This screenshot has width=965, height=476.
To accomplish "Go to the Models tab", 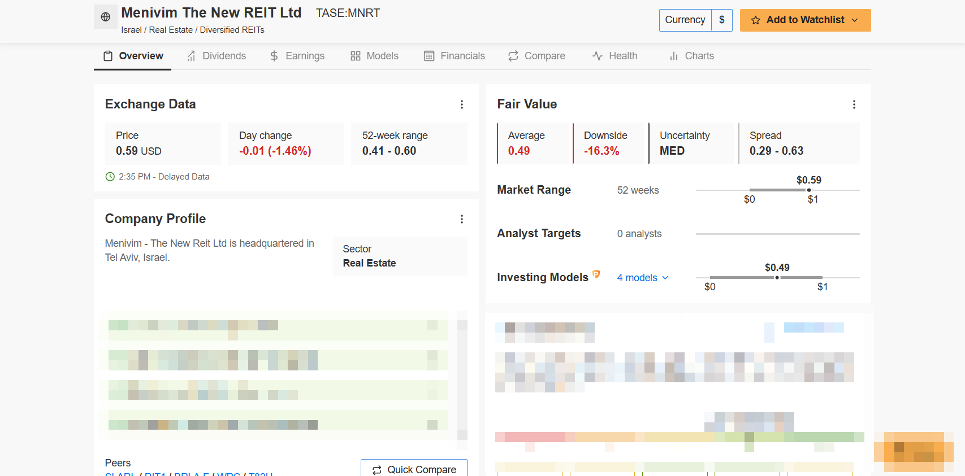I will point(375,56).
